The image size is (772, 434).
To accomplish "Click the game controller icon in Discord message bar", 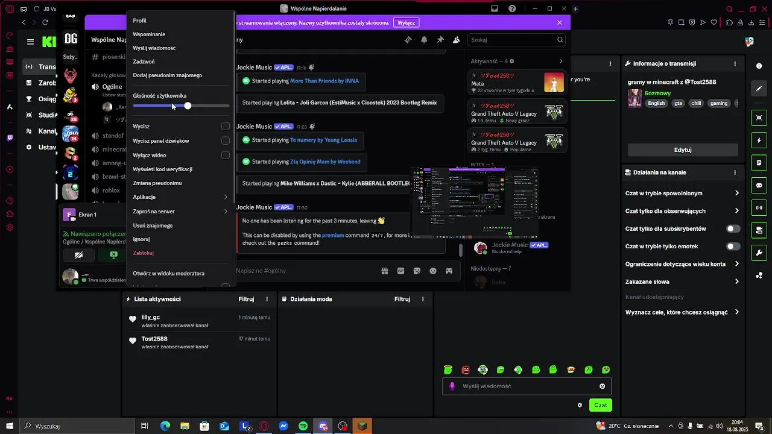I will tap(449, 271).
